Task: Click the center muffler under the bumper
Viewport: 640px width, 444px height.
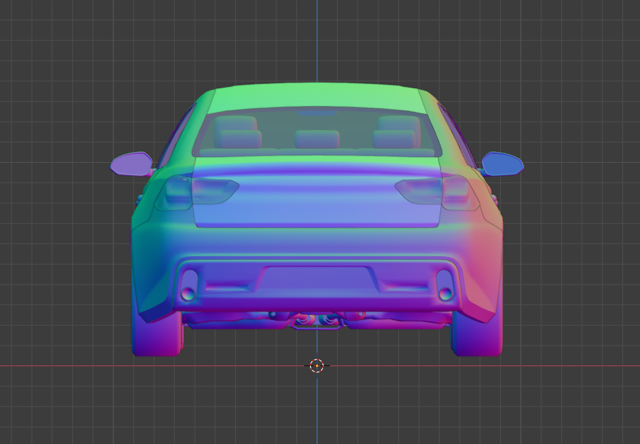Action: (316, 319)
